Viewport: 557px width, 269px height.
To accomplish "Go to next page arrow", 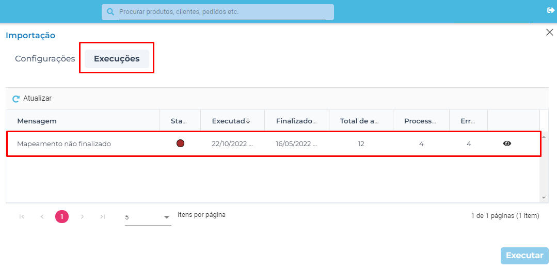I will coord(83,216).
